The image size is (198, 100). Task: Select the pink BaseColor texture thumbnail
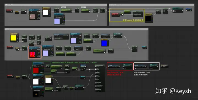pyautogui.click(x=32, y=17)
